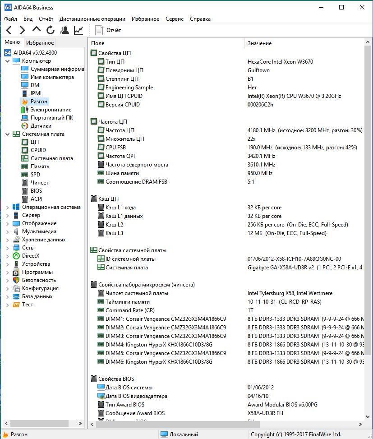Expand the Отображение tree node

click(8, 223)
